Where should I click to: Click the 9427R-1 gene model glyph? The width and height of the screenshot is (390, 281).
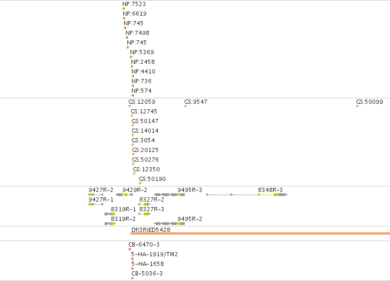pos(96,204)
